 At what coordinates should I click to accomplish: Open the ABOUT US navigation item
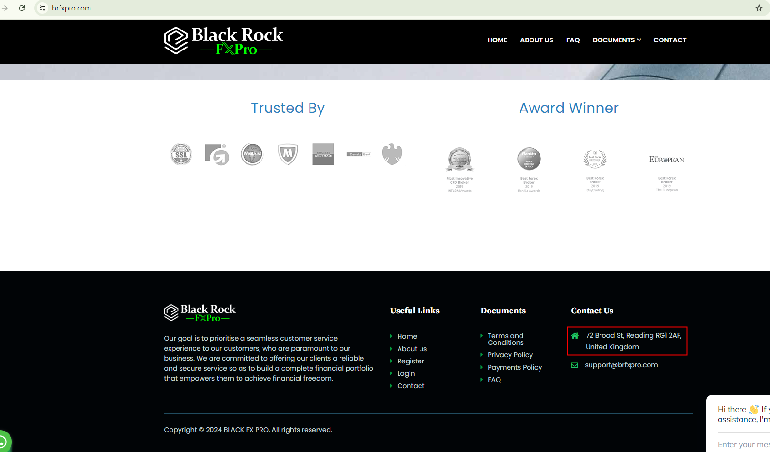click(537, 40)
